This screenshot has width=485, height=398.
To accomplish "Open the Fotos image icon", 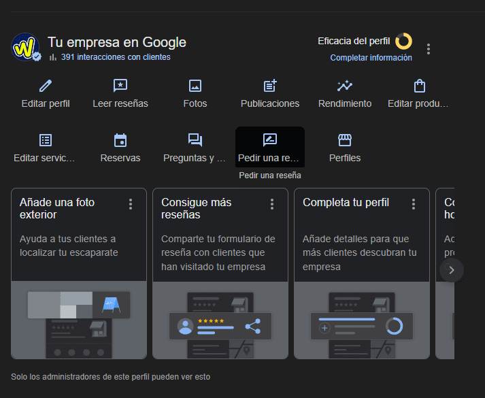I will point(195,86).
